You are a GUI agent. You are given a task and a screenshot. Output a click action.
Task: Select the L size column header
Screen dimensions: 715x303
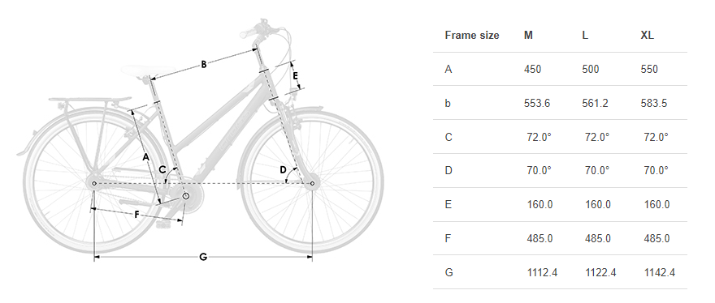click(x=585, y=36)
